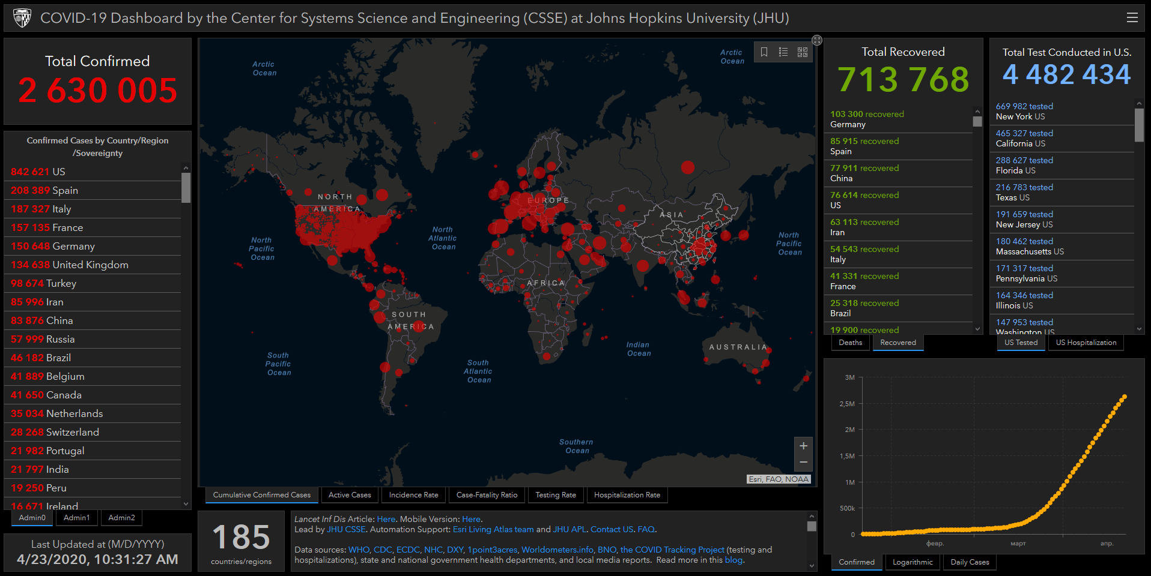The image size is (1151, 576).
Task: Open the Lancet article 'Here' link
Action: pyautogui.click(x=386, y=519)
